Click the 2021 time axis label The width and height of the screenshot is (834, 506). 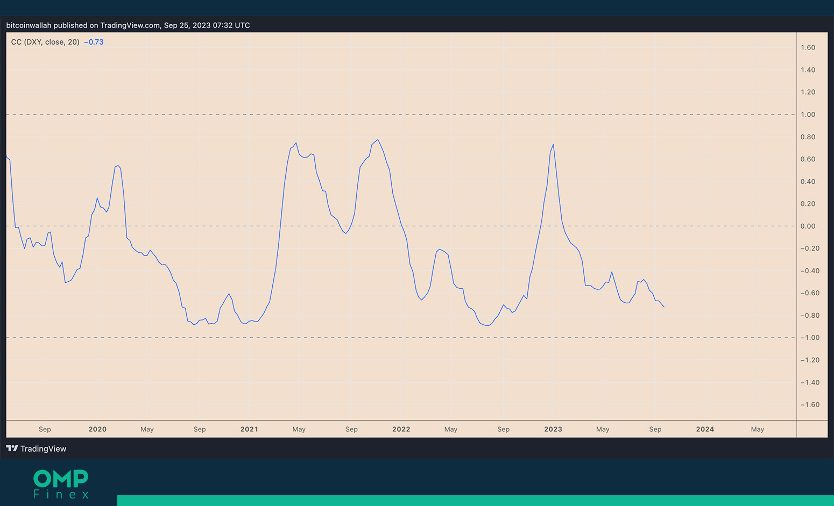249,429
